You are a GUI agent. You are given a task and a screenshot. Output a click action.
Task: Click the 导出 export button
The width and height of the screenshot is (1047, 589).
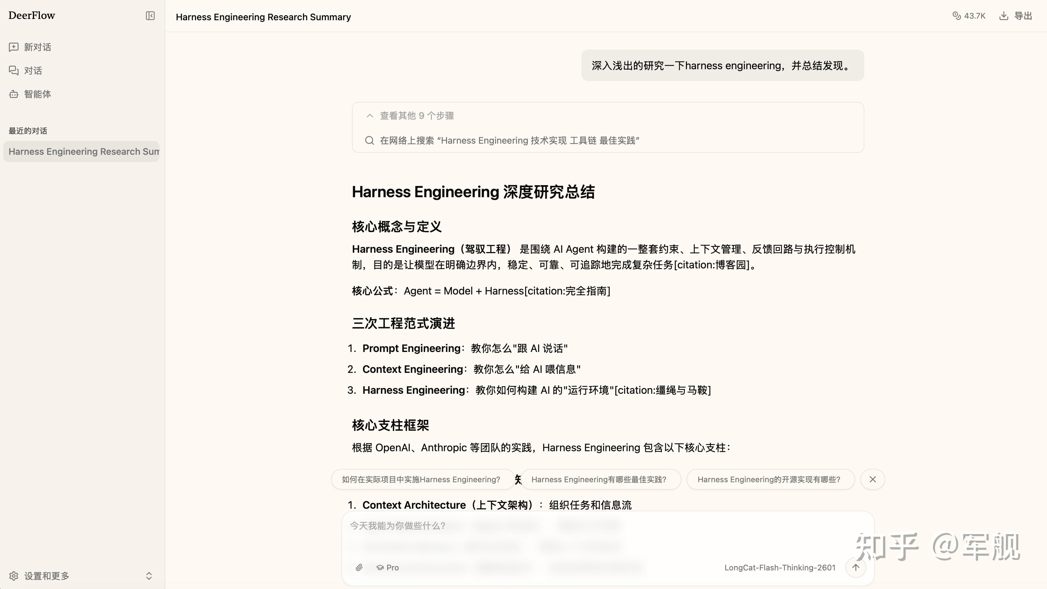click(1015, 16)
